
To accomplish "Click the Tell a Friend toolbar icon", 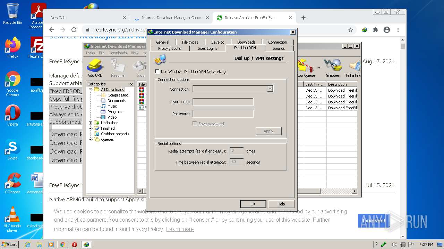I will pyautogui.click(x=353, y=68).
